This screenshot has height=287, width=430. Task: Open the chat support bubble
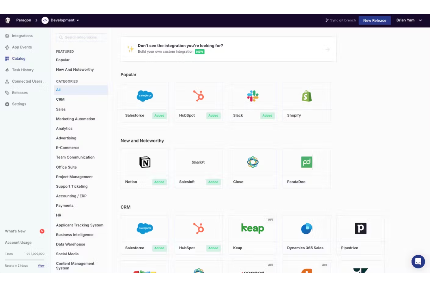418,261
